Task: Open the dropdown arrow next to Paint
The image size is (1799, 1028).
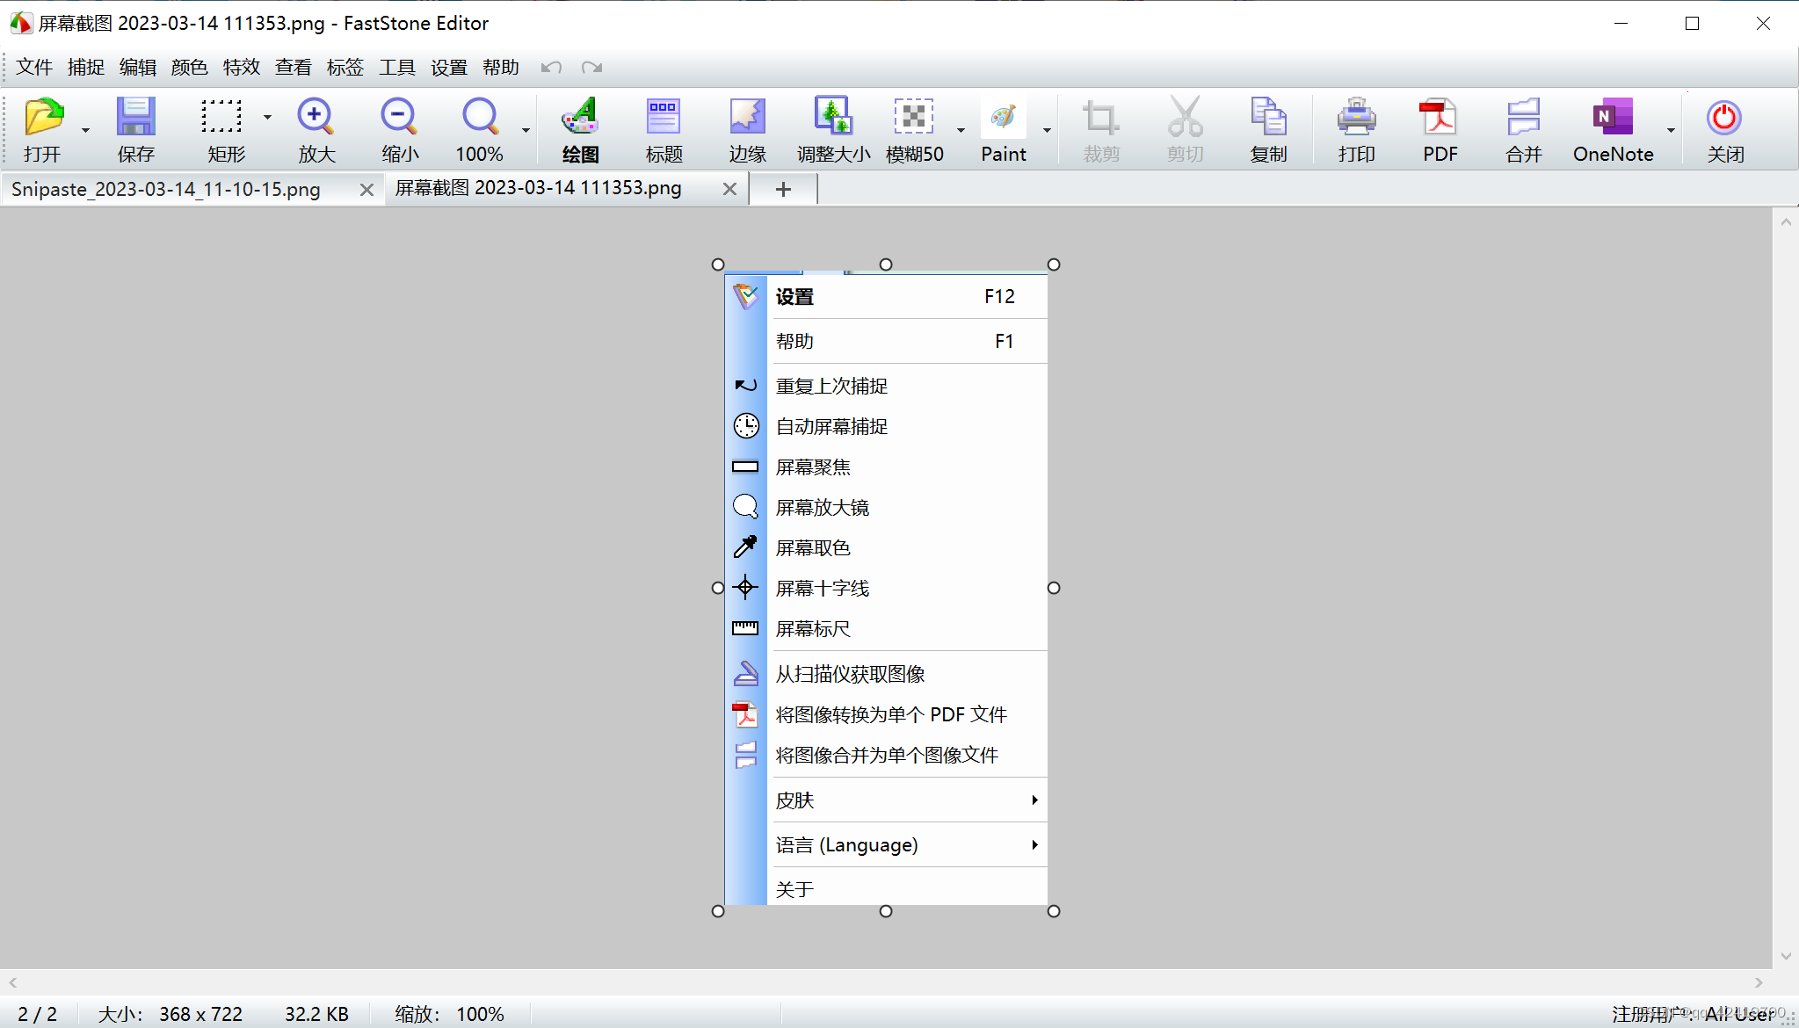Action: [1047, 130]
